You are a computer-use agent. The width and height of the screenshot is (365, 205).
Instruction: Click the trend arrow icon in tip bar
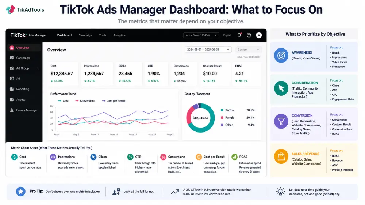(x=175, y=192)
